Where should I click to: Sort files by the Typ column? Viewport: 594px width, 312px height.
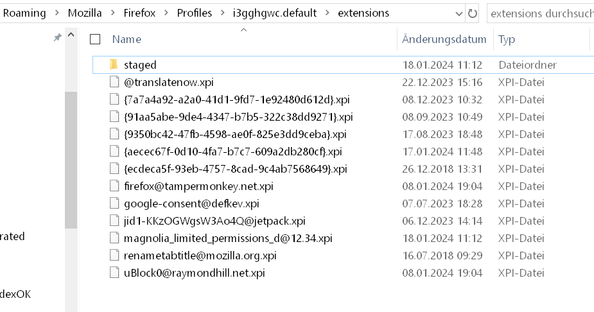(x=507, y=39)
